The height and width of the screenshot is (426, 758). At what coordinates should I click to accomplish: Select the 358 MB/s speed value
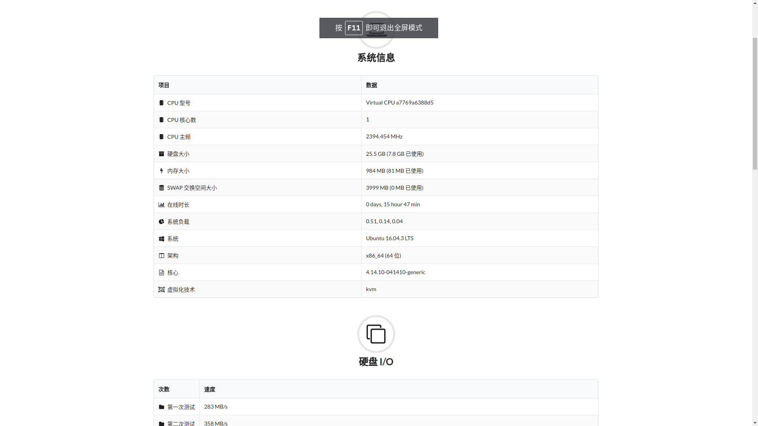coord(216,423)
